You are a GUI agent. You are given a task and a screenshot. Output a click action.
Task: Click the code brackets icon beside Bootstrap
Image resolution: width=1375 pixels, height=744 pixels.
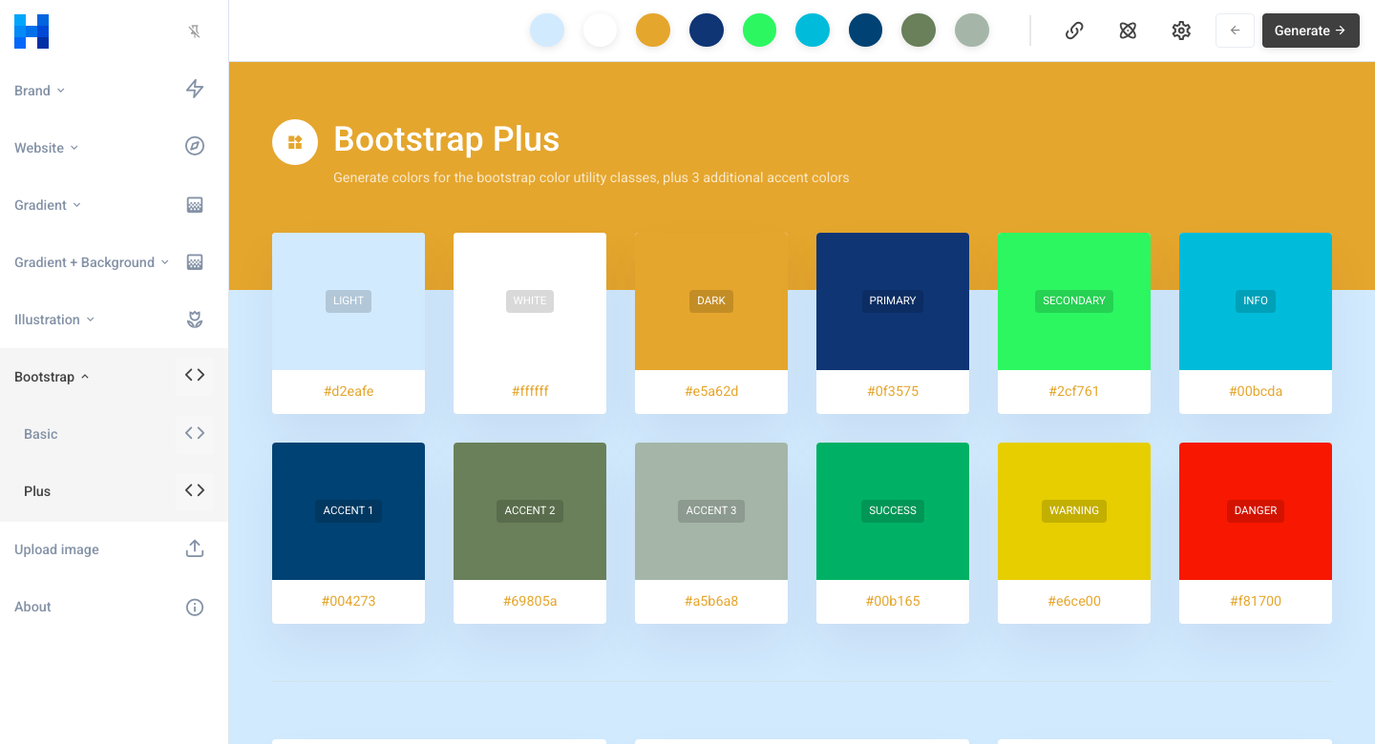[195, 375]
